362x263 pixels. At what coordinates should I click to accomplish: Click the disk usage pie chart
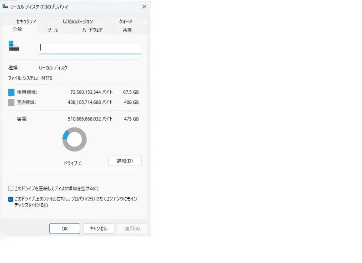[x=74, y=139]
